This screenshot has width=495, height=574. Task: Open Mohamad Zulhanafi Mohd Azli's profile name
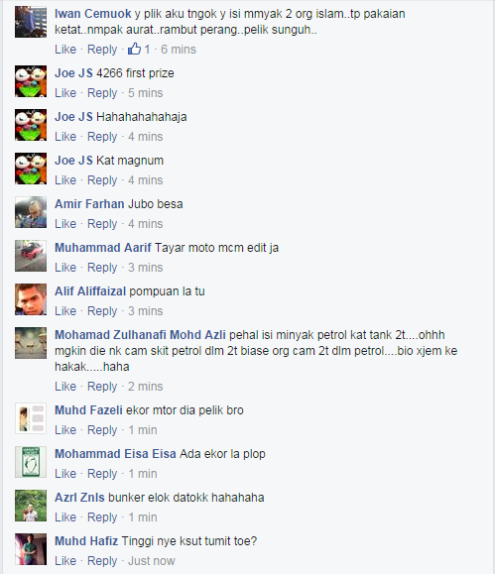pyautogui.click(x=140, y=335)
